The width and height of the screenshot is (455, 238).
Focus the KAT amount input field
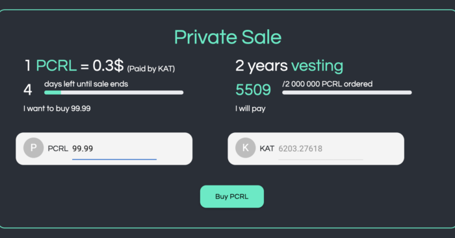(x=320, y=149)
